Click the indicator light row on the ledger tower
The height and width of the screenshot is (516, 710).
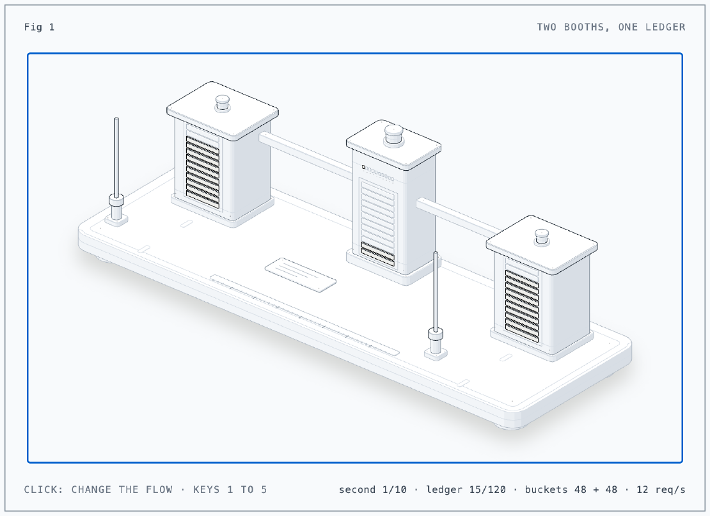pyautogui.click(x=377, y=173)
